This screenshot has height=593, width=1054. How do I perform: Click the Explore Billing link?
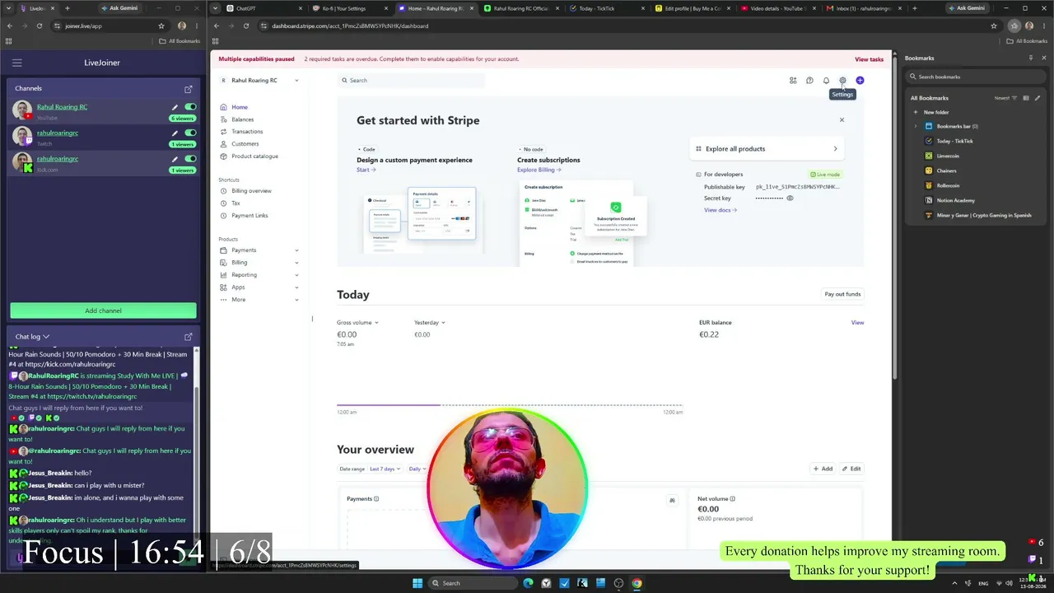(x=539, y=170)
